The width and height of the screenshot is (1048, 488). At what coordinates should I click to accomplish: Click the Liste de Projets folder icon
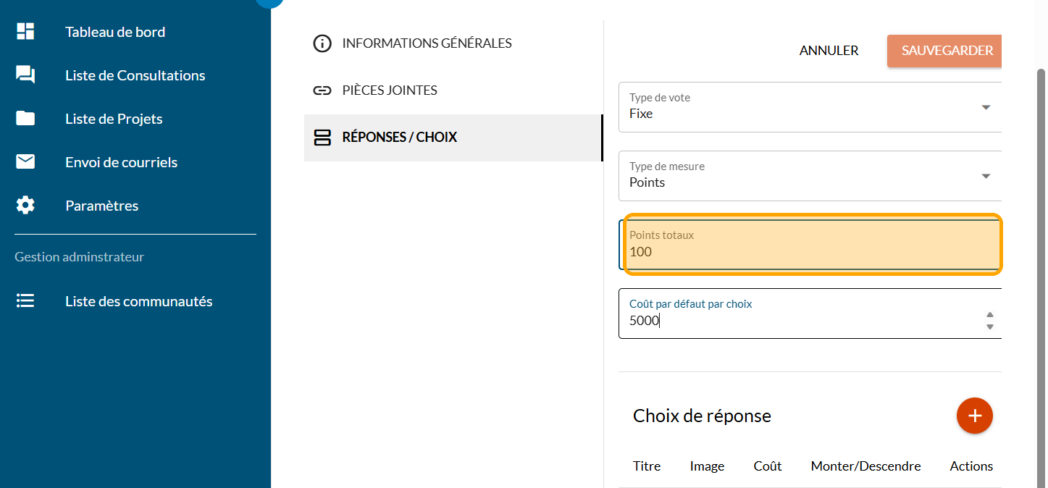pyautogui.click(x=25, y=119)
